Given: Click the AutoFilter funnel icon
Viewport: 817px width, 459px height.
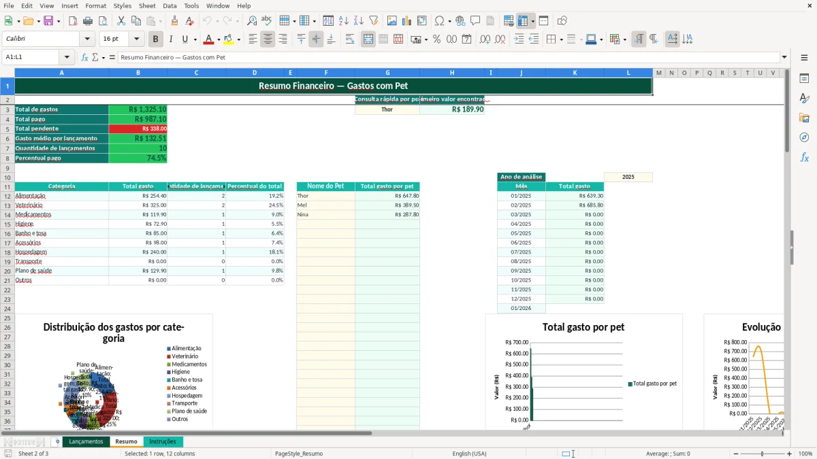Looking at the screenshot, I should pyautogui.click(x=373, y=21).
